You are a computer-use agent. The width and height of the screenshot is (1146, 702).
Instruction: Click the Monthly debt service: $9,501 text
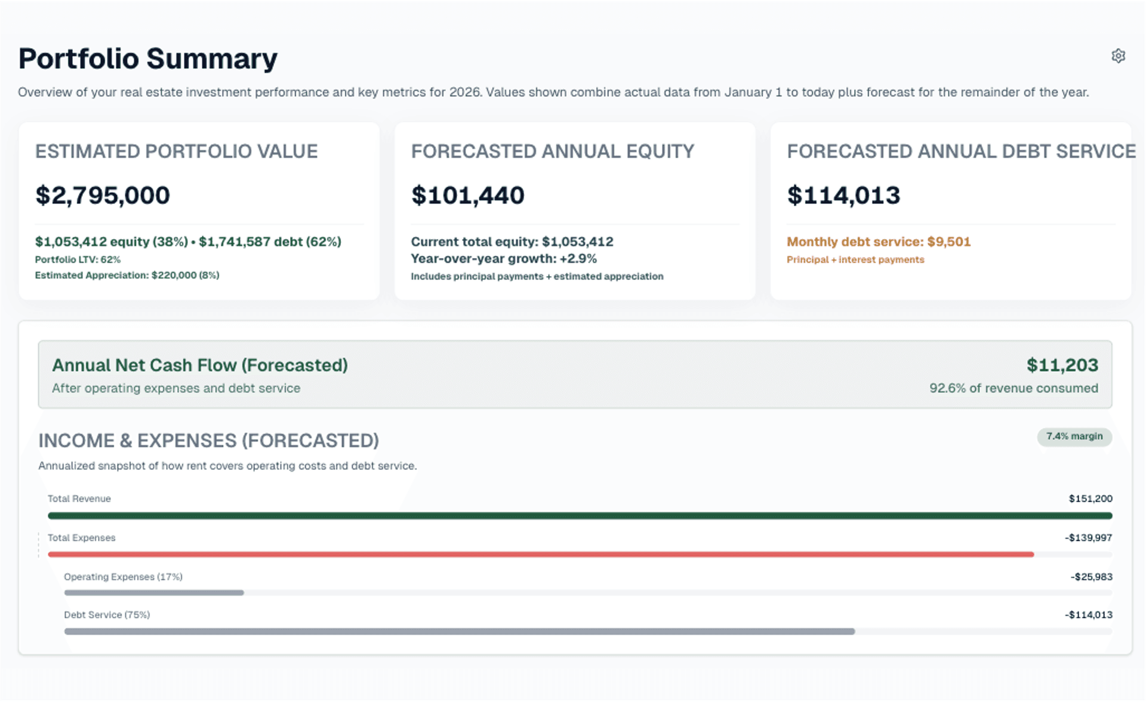click(x=879, y=242)
